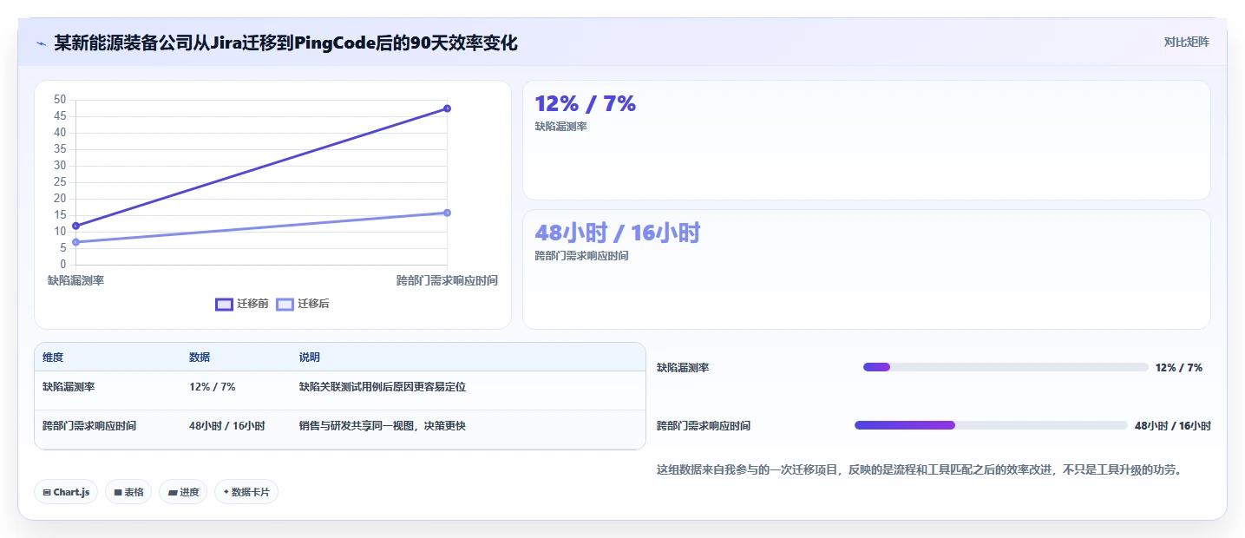Click progress row value 12% / 7%
The width and height of the screenshot is (1245, 538).
1179,368
